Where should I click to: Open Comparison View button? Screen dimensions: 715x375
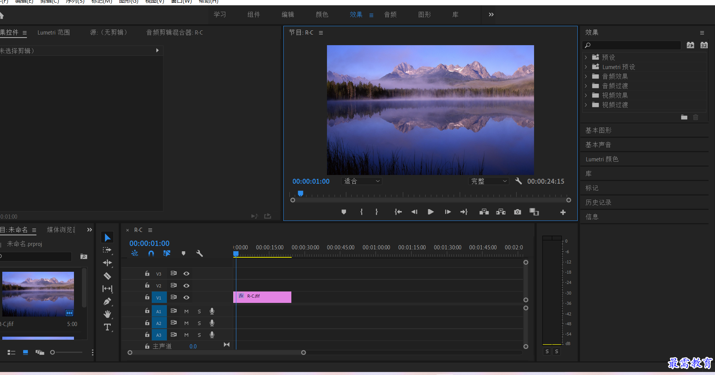534,212
